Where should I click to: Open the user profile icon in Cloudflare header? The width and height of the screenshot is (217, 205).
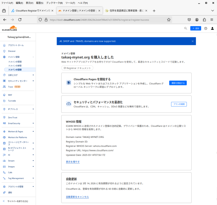click(212, 28)
